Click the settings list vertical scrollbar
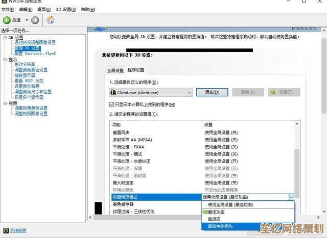 (x=298, y=163)
